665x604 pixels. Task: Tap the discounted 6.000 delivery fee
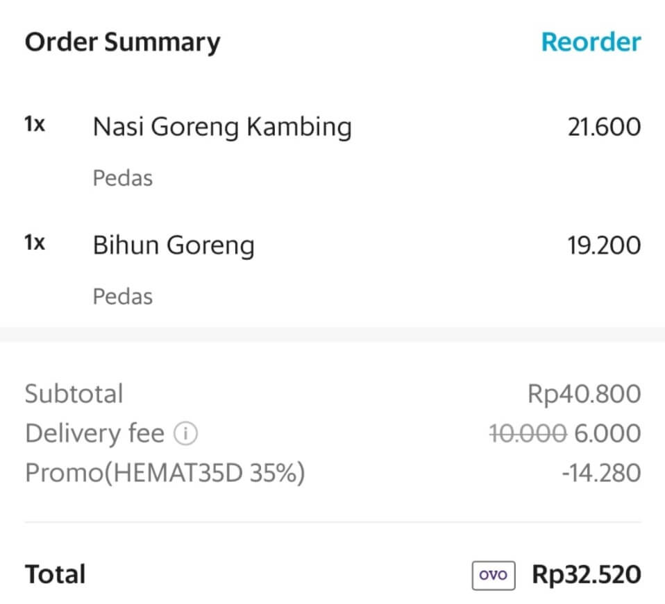[x=607, y=433]
